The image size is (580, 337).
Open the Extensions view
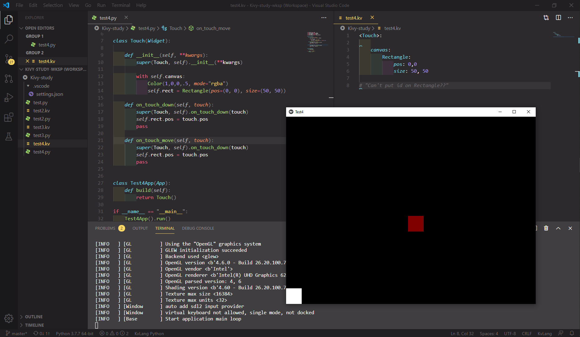(9, 117)
